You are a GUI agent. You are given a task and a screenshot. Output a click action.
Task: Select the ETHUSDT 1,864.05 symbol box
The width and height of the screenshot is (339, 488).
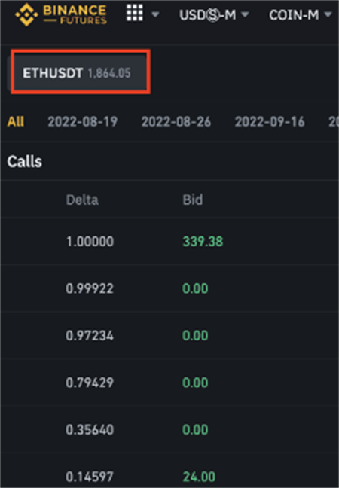(x=81, y=72)
